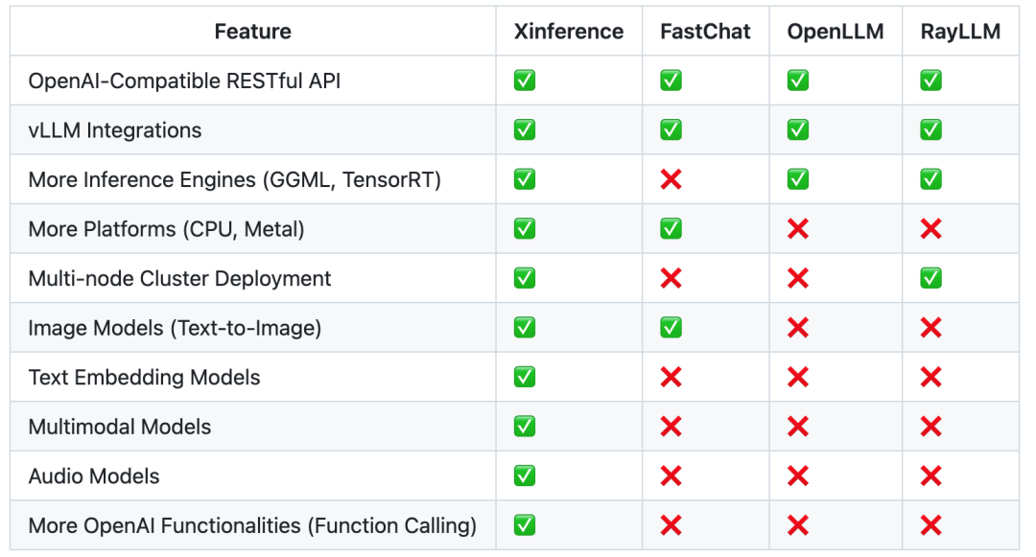Click OpenLLM check mark for More Inference Engines
This screenshot has width=1036, height=557.
pyautogui.click(x=797, y=179)
